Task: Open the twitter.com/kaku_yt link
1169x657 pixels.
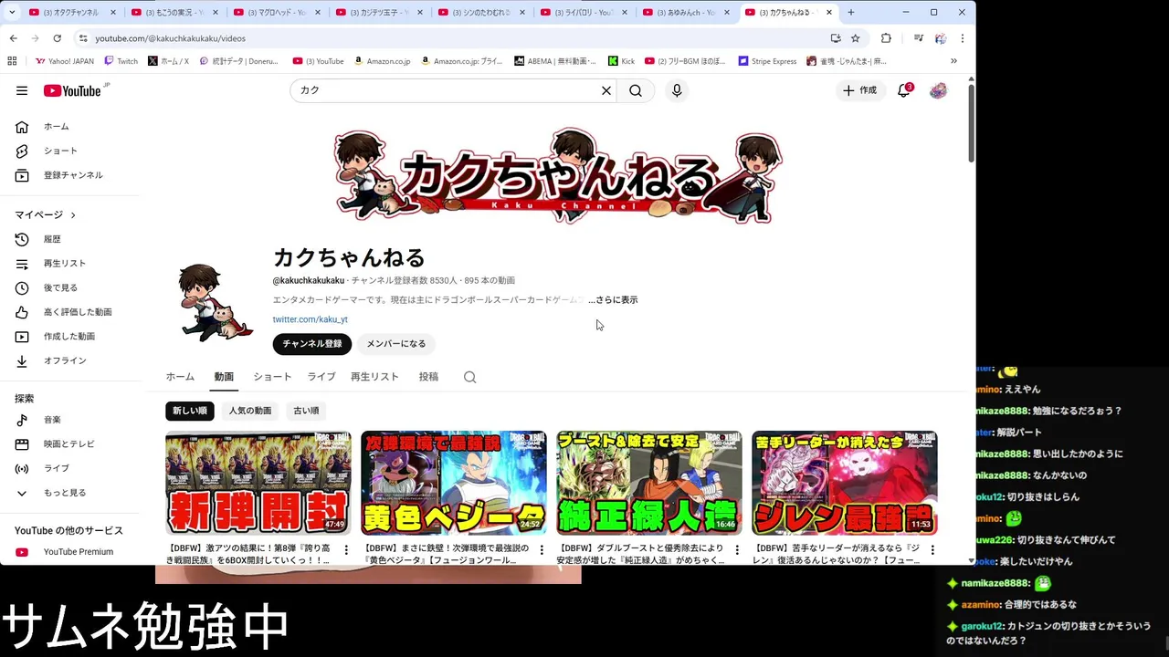Action: pyautogui.click(x=310, y=319)
